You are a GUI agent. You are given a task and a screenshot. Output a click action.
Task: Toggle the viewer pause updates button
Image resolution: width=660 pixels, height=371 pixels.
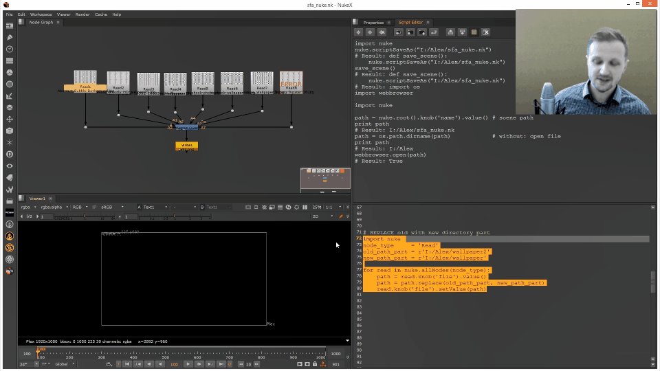(305, 207)
